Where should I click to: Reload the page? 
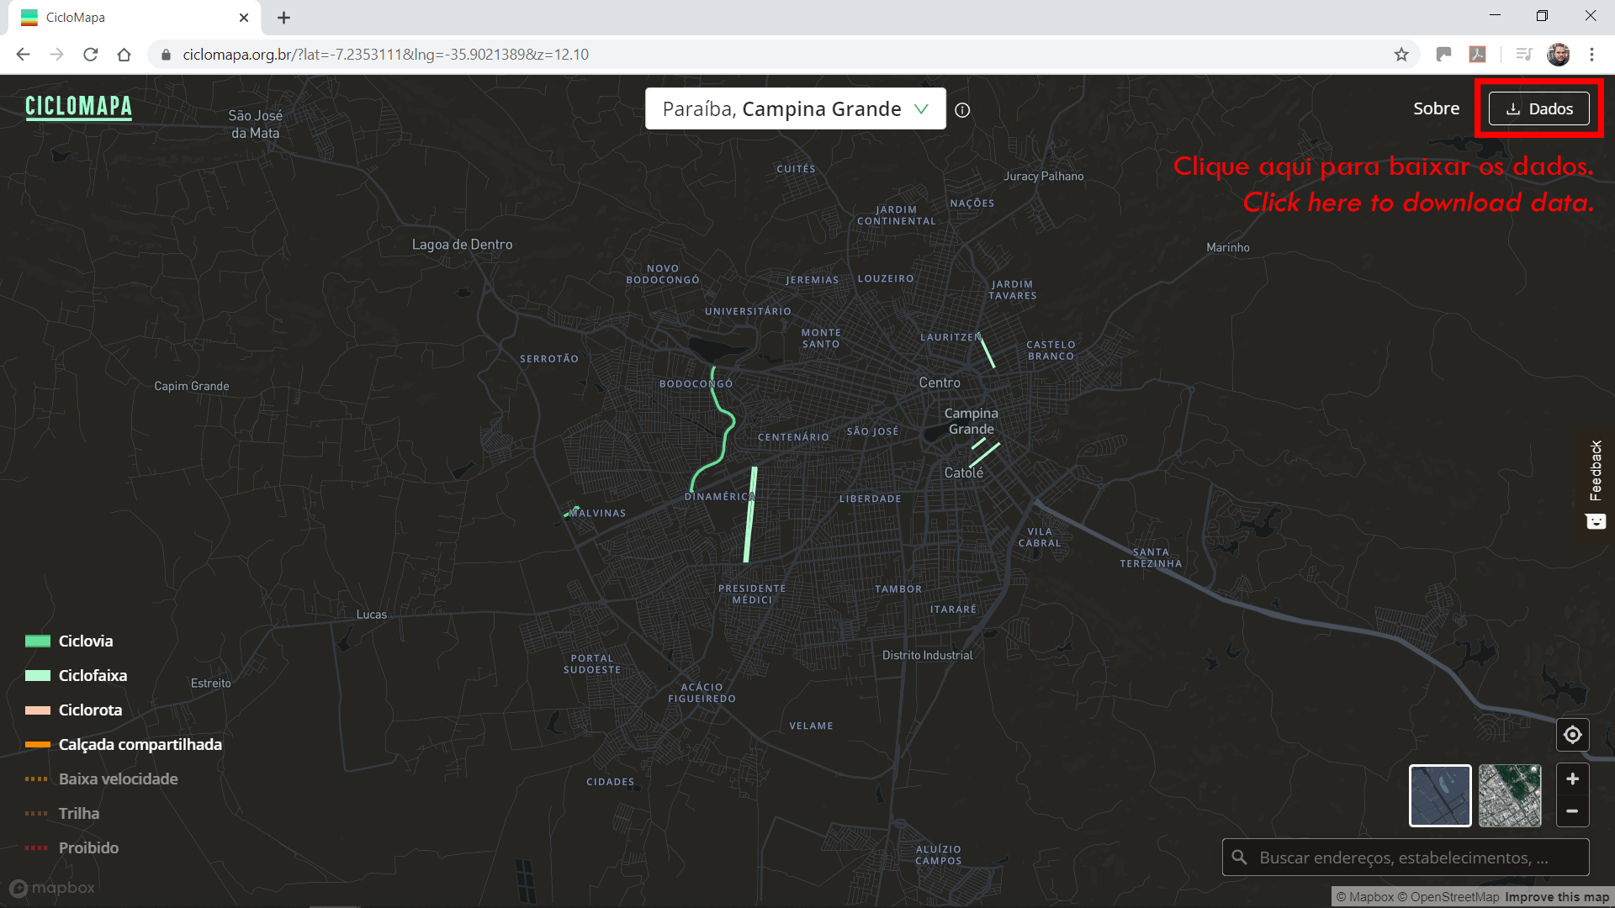(x=91, y=55)
